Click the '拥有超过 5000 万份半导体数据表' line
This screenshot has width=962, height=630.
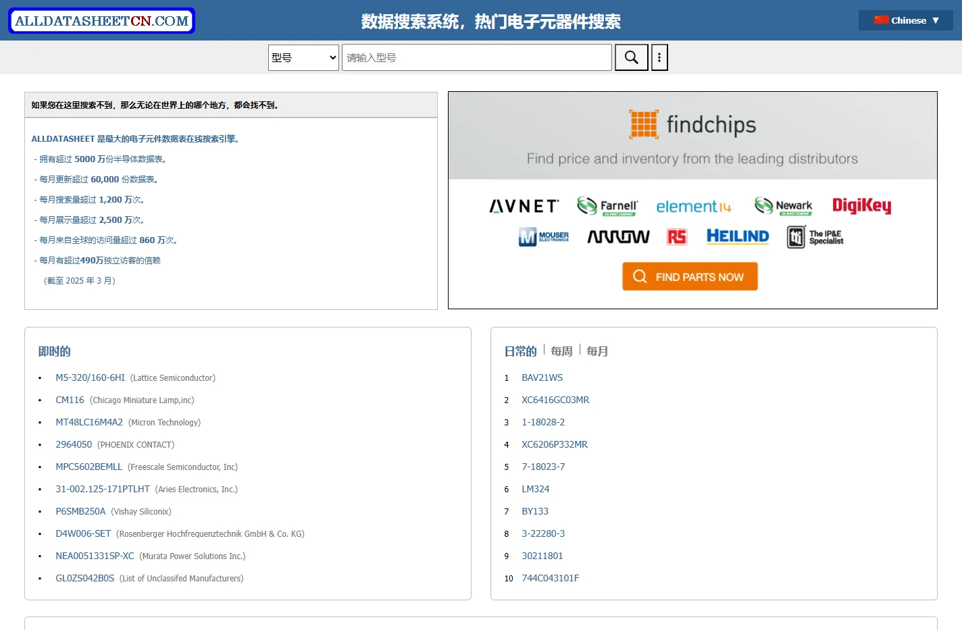(x=100, y=159)
